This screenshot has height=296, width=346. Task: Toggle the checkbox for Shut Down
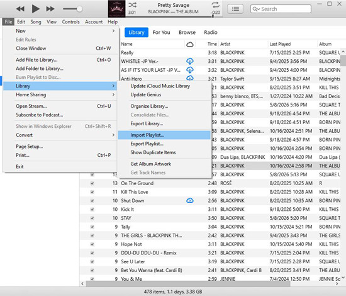[x=92, y=200]
